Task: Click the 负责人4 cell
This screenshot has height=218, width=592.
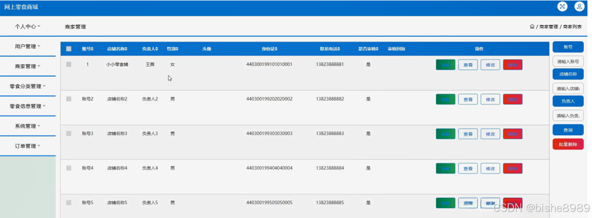Action: click(x=150, y=168)
